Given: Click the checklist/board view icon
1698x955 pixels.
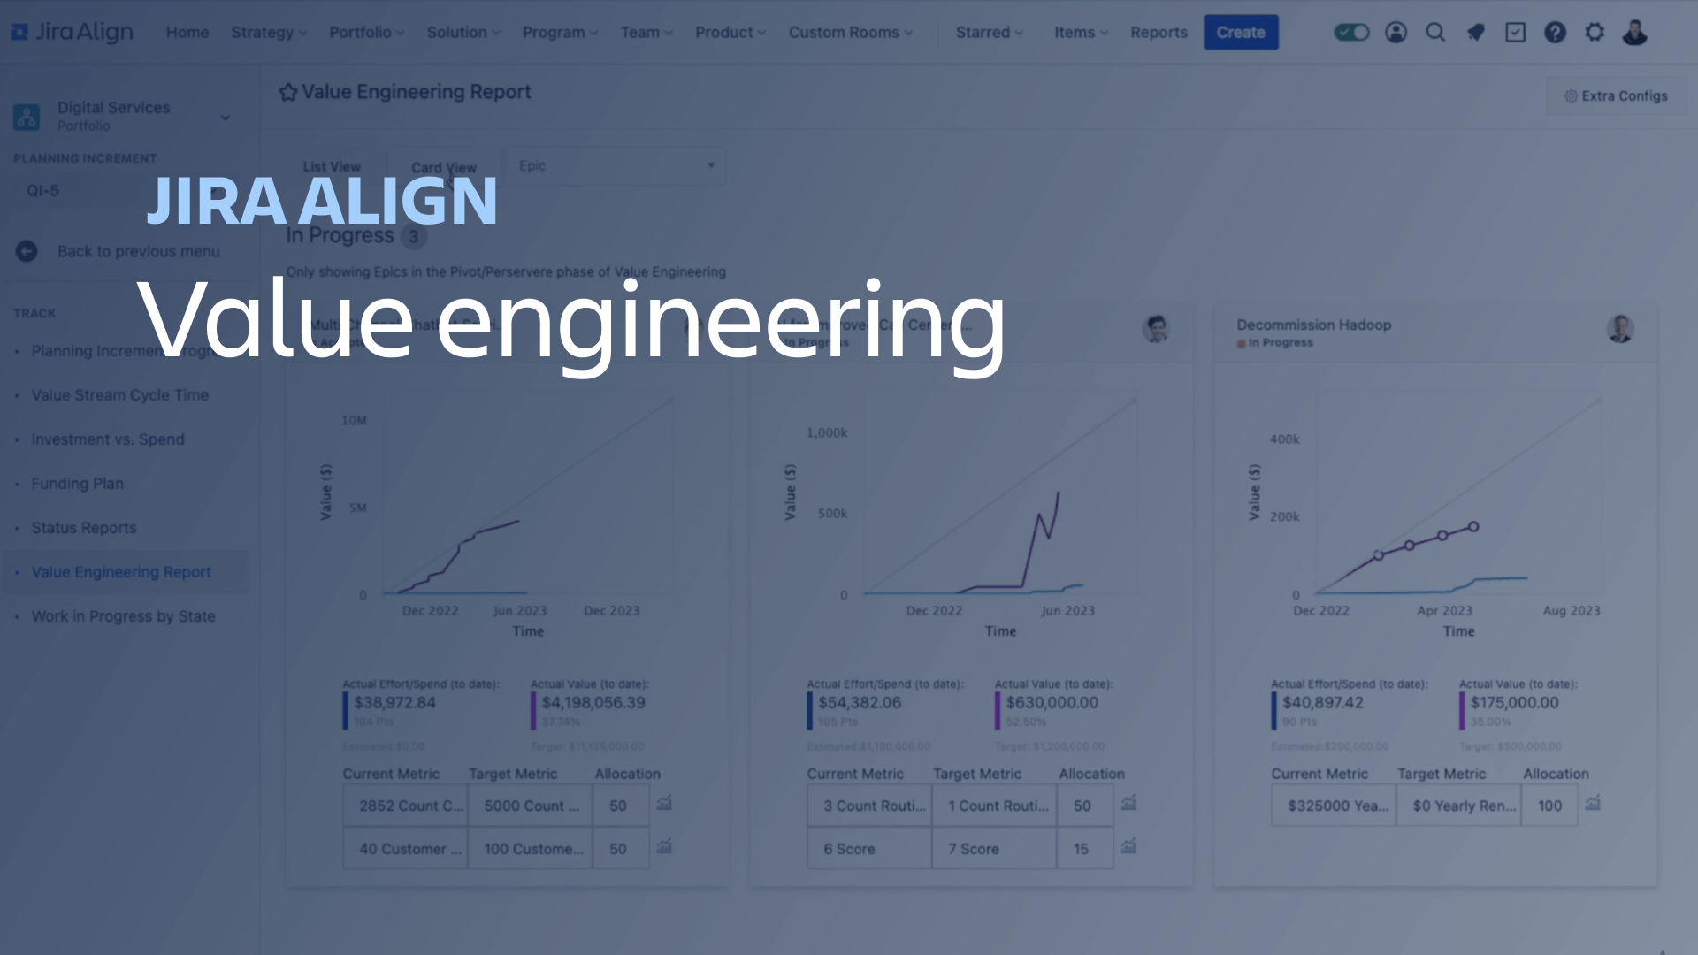Looking at the screenshot, I should coord(1516,32).
